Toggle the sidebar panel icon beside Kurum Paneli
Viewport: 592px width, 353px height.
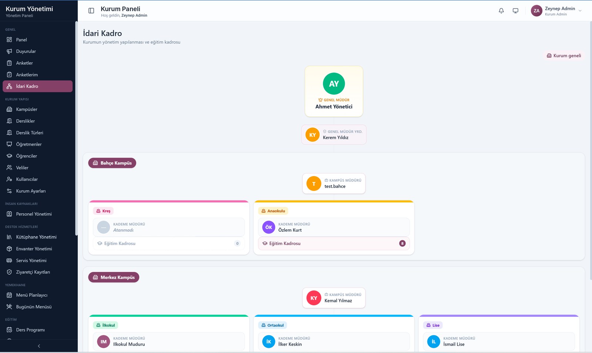(x=91, y=11)
